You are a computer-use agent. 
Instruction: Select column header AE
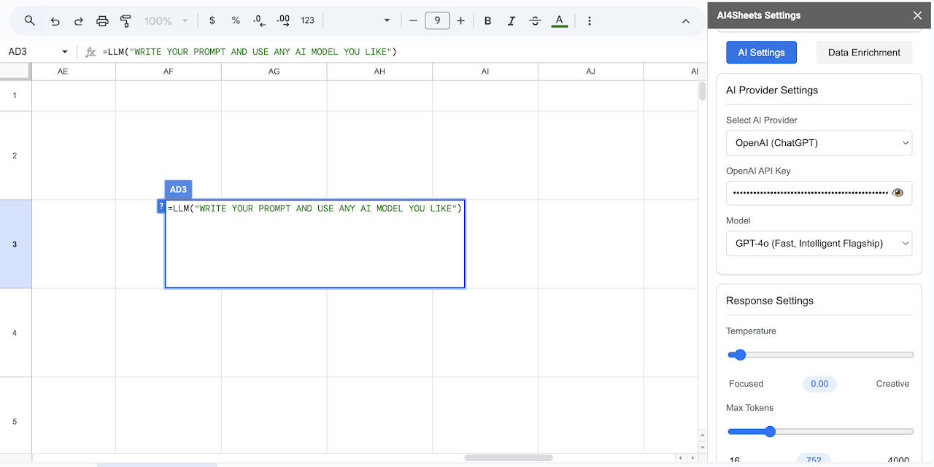[63, 72]
